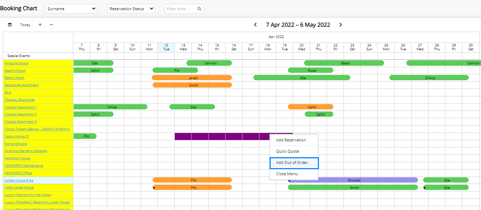The width and height of the screenshot is (481, 210).
Task: Choose Quick Quote in the menu
Action: pos(287,151)
